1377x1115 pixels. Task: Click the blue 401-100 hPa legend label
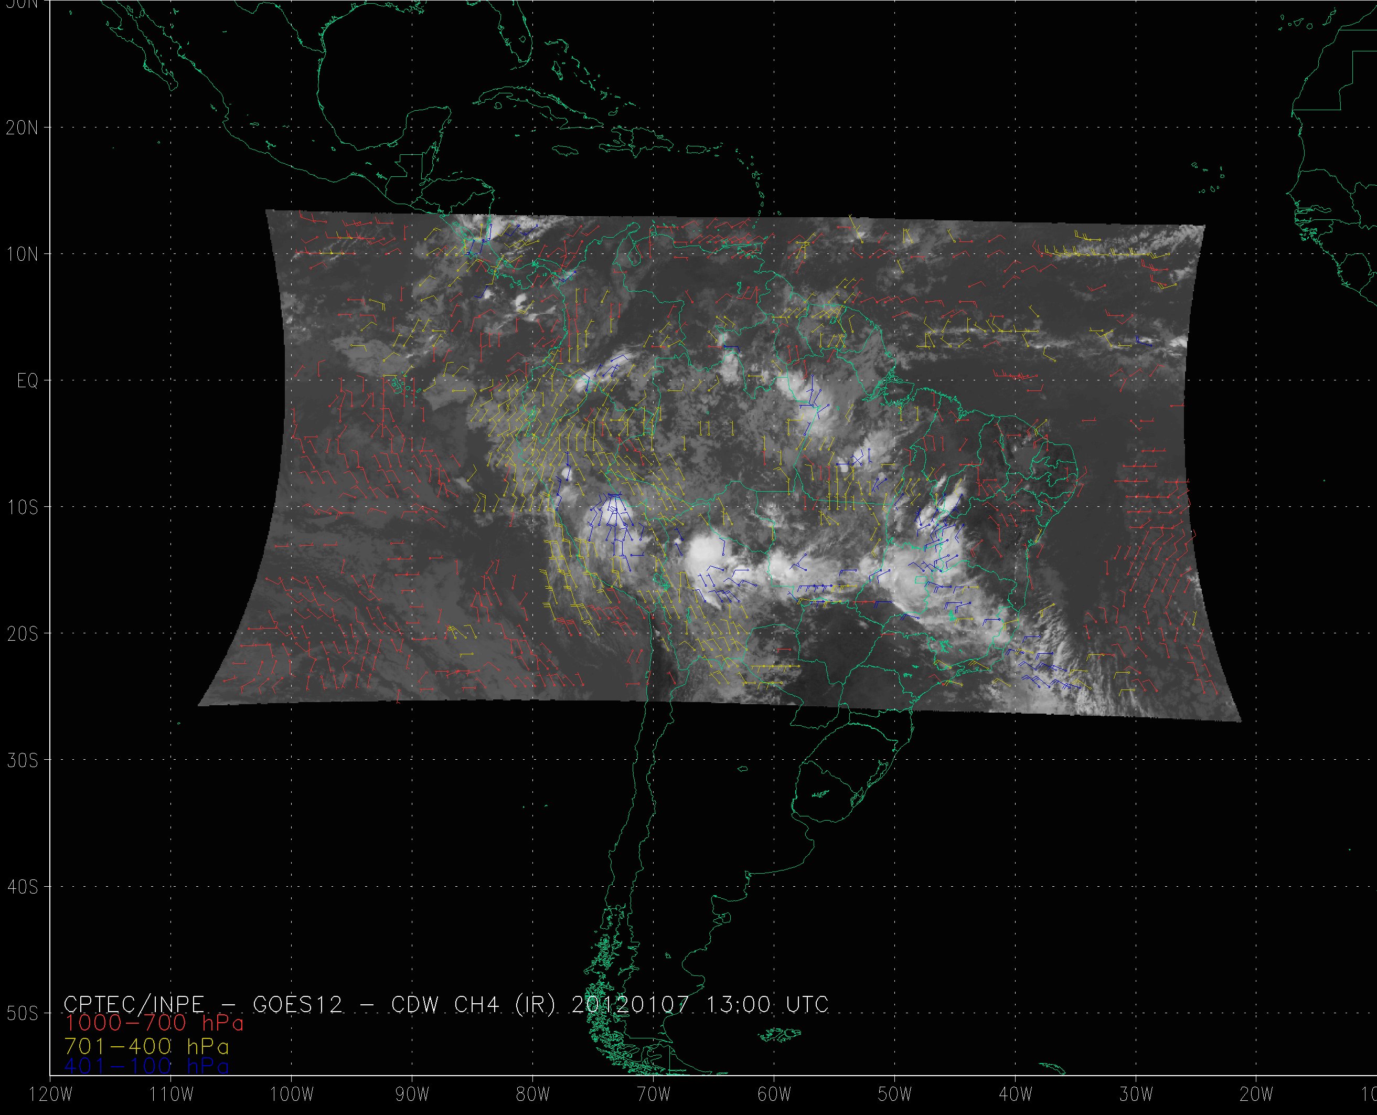pos(146,1066)
